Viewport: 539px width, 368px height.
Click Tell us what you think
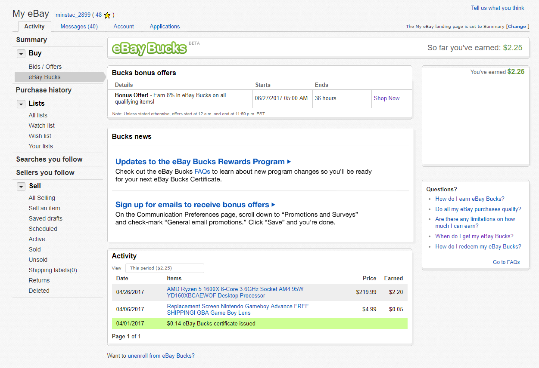pyautogui.click(x=498, y=8)
